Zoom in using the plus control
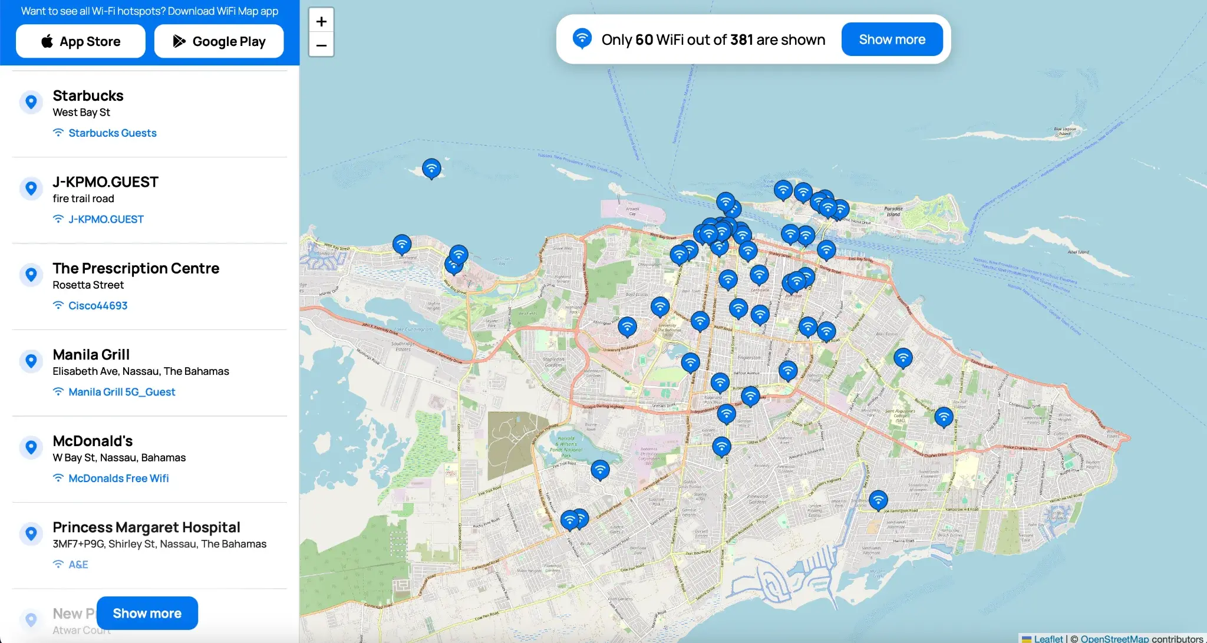Screen dimensions: 1207x643 pyautogui.click(x=321, y=21)
